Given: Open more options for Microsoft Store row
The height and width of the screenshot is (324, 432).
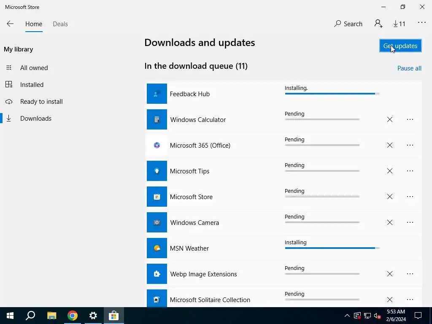Looking at the screenshot, I should point(410,197).
